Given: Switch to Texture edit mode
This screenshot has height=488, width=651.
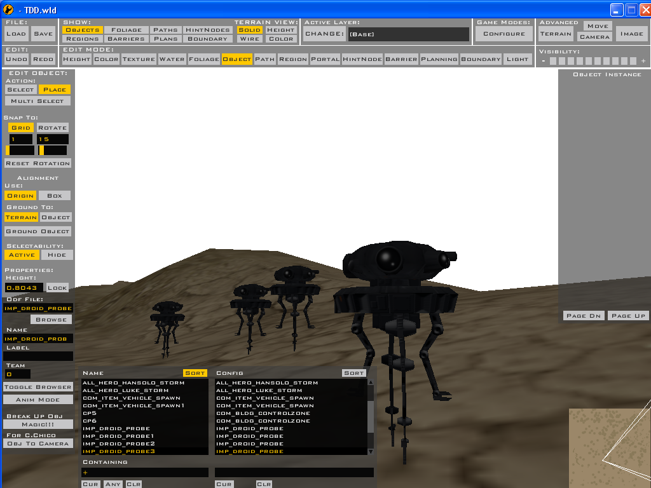Looking at the screenshot, I should (x=139, y=59).
